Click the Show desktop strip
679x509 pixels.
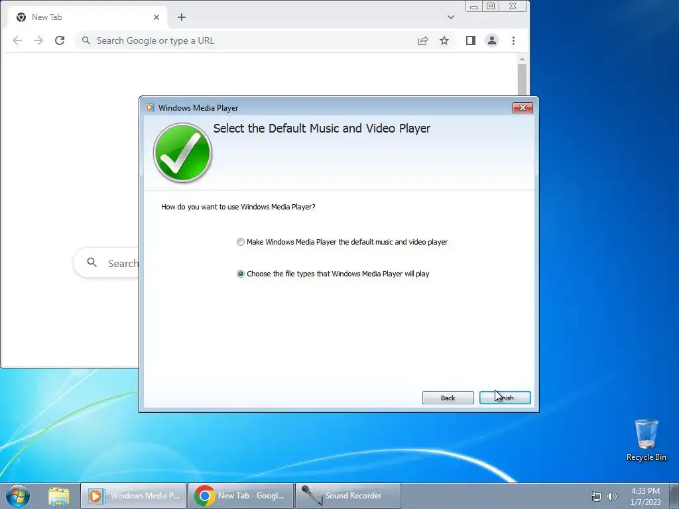point(674,496)
